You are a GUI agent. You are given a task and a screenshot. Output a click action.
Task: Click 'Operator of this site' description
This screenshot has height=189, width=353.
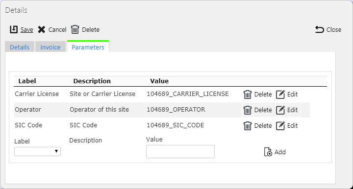point(99,110)
